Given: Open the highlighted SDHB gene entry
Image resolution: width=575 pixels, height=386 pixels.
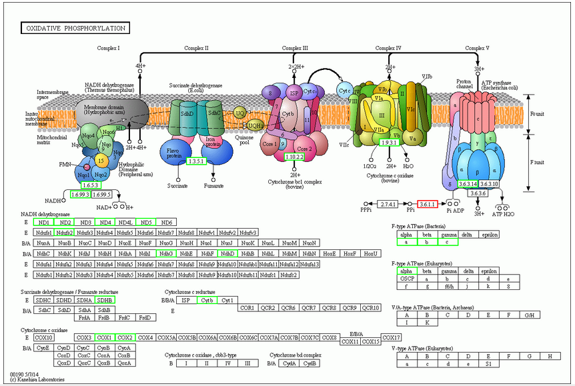Looking at the screenshot, I should pyautogui.click(x=105, y=300).
